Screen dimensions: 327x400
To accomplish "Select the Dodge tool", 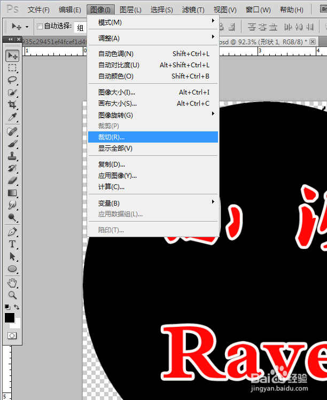I will pyautogui.click(x=12, y=217).
